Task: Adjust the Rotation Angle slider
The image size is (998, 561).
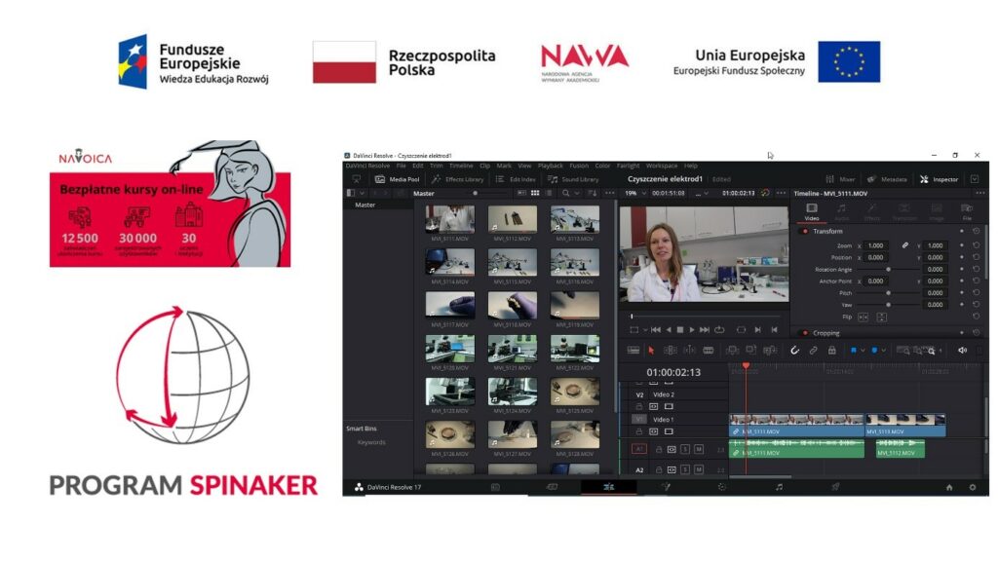Action: click(x=889, y=270)
